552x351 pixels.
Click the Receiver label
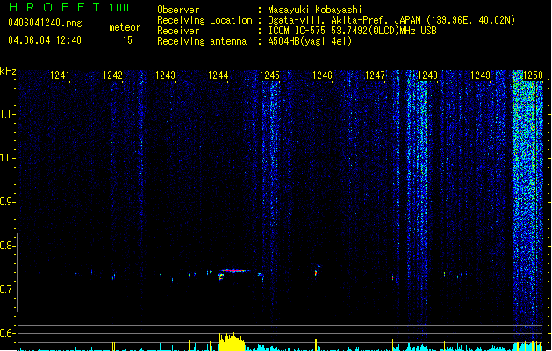[x=178, y=31]
